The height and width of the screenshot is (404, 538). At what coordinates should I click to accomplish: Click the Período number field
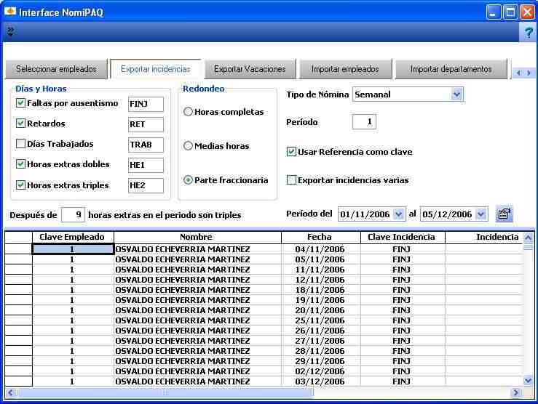click(365, 122)
